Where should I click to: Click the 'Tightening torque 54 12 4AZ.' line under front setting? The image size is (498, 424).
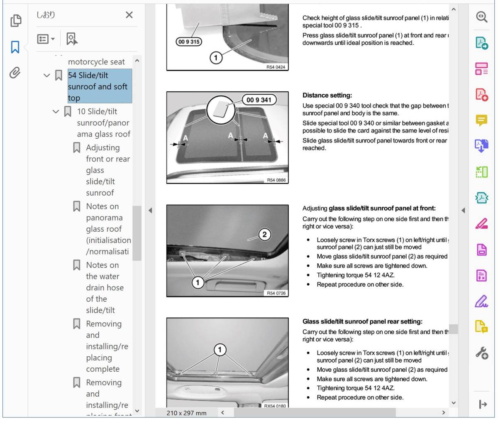356,275
